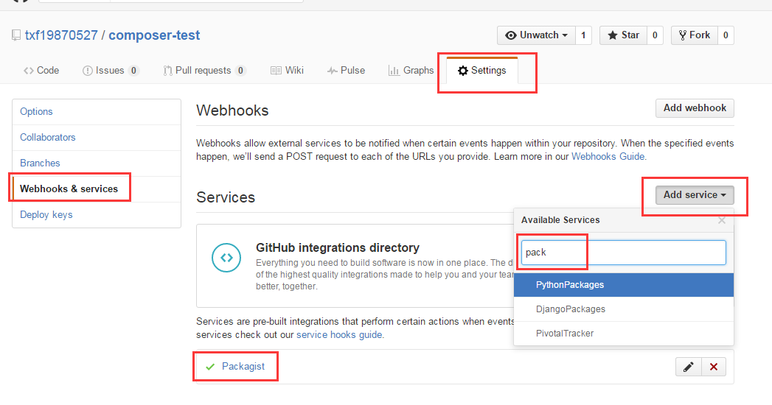This screenshot has height=405, width=772.
Task: Open the Add service dropdown
Action: (695, 194)
